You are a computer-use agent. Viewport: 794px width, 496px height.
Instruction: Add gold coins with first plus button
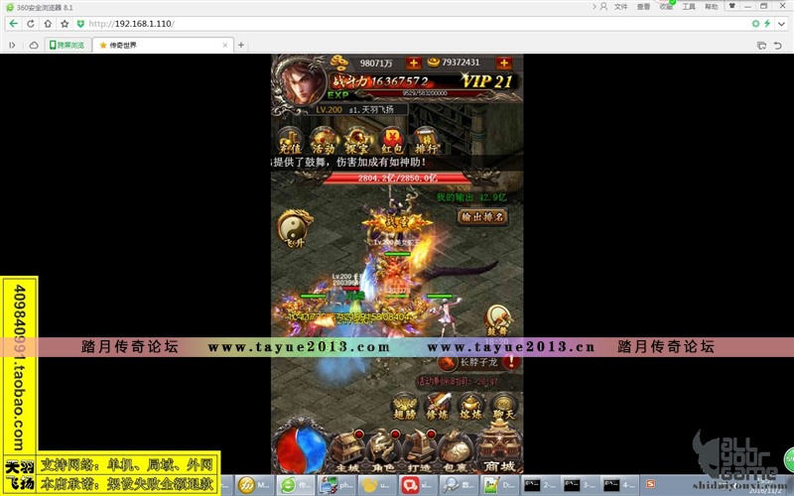[x=413, y=62]
